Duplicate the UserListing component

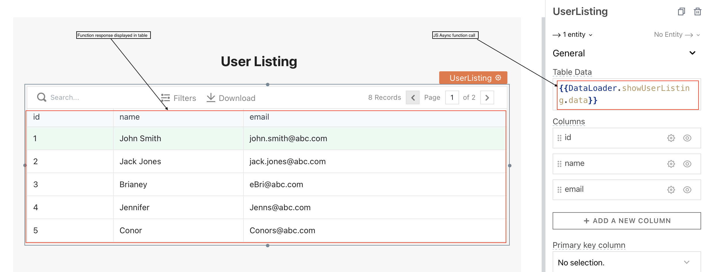pos(682,12)
